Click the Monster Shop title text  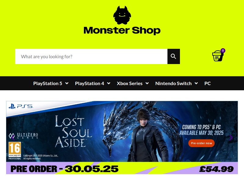(x=122, y=30)
